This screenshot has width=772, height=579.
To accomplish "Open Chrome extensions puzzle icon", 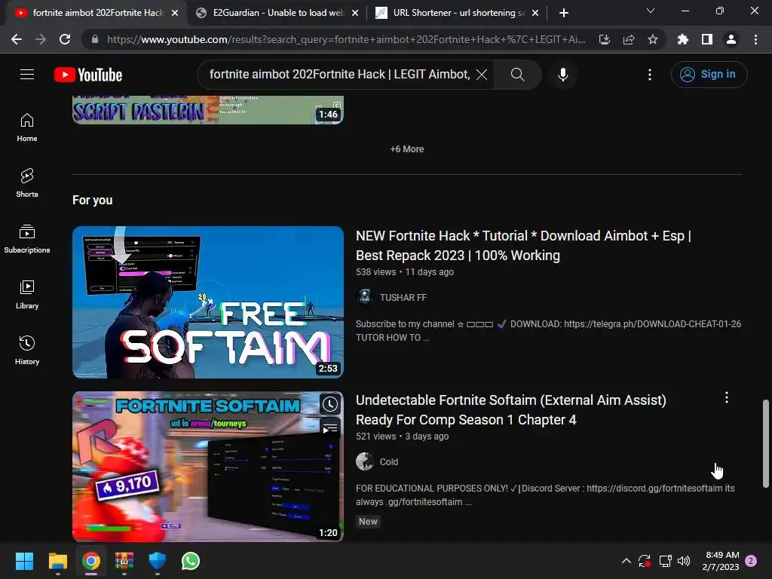I will (x=683, y=39).
